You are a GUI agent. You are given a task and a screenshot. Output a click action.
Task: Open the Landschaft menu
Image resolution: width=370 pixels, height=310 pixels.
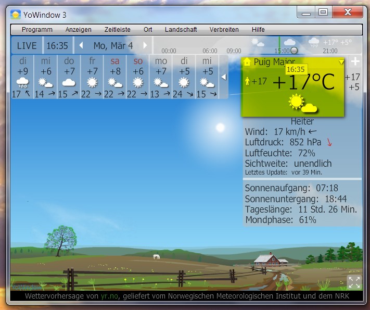[181, 30]
